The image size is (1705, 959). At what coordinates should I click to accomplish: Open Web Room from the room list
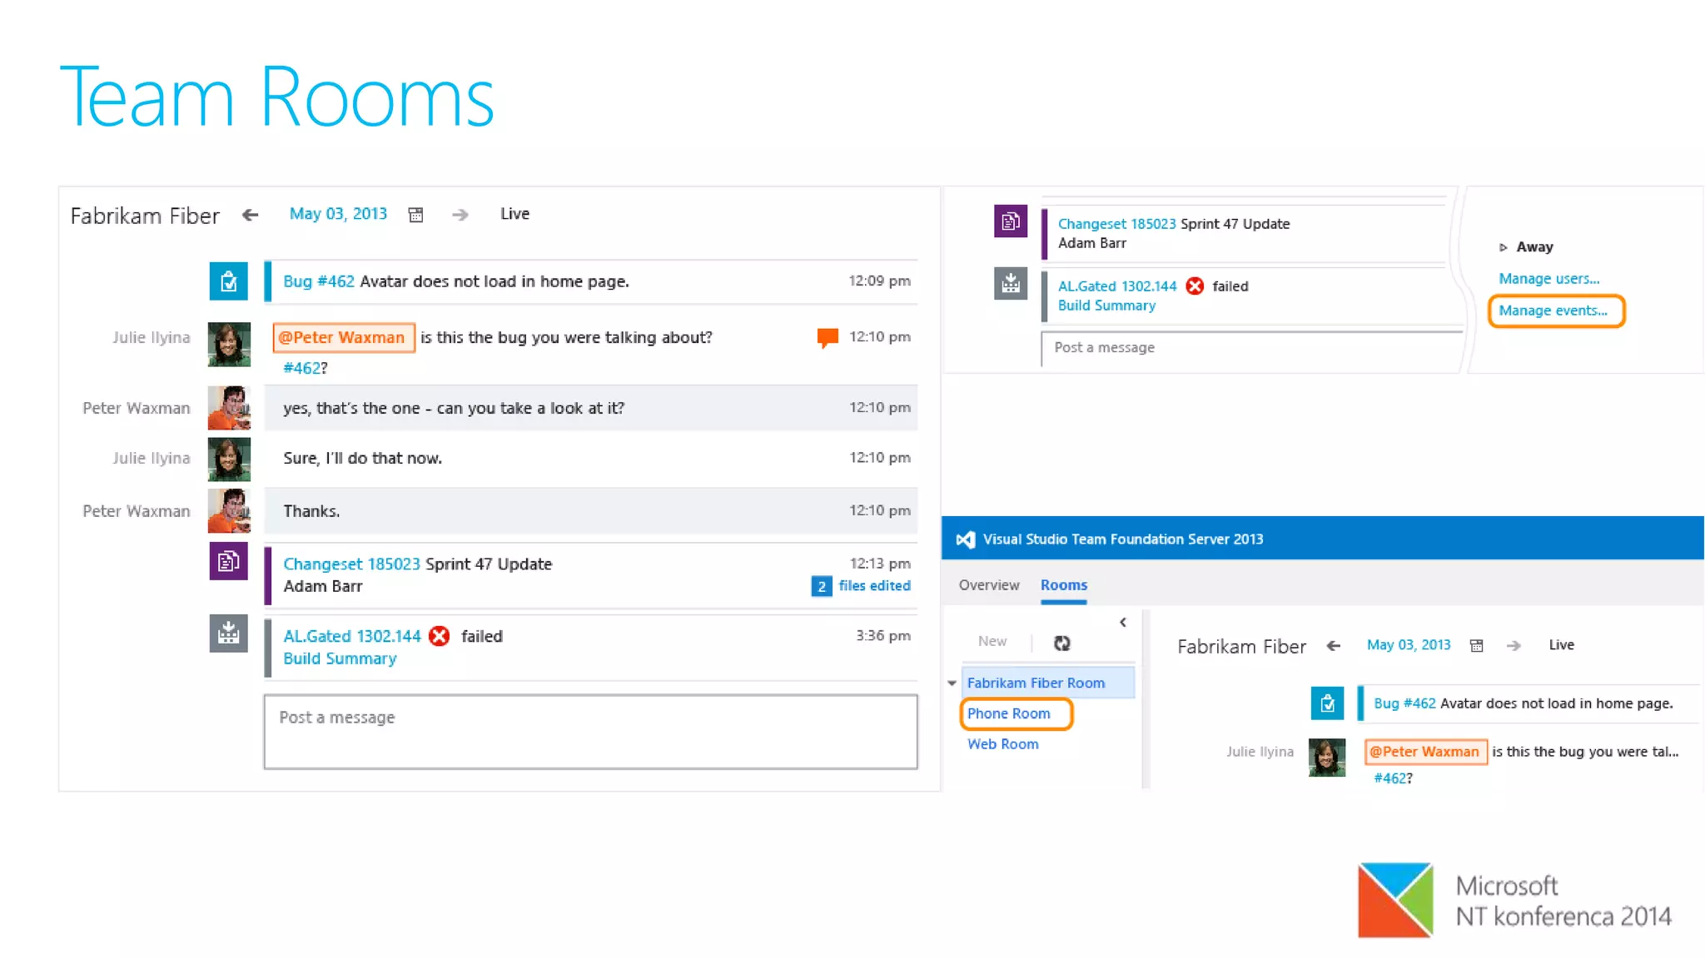1002,744
